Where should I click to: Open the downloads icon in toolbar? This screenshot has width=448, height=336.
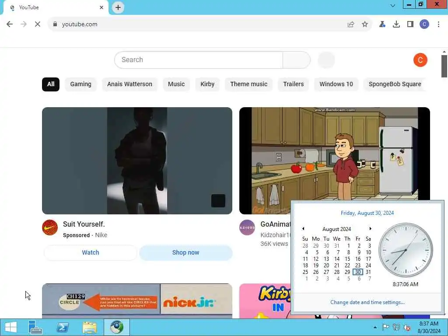(396, 24)
